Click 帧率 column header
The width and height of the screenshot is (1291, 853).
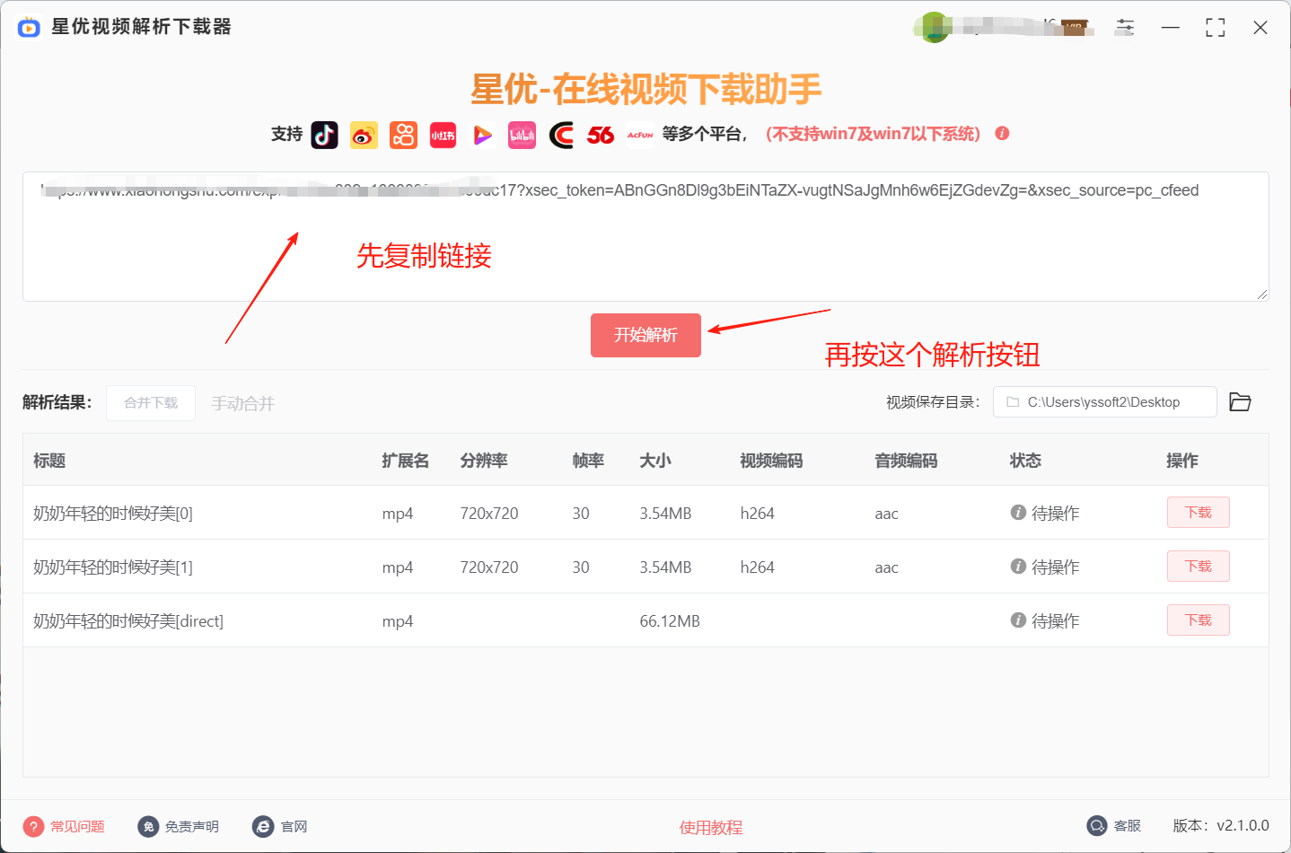point(588,461)
